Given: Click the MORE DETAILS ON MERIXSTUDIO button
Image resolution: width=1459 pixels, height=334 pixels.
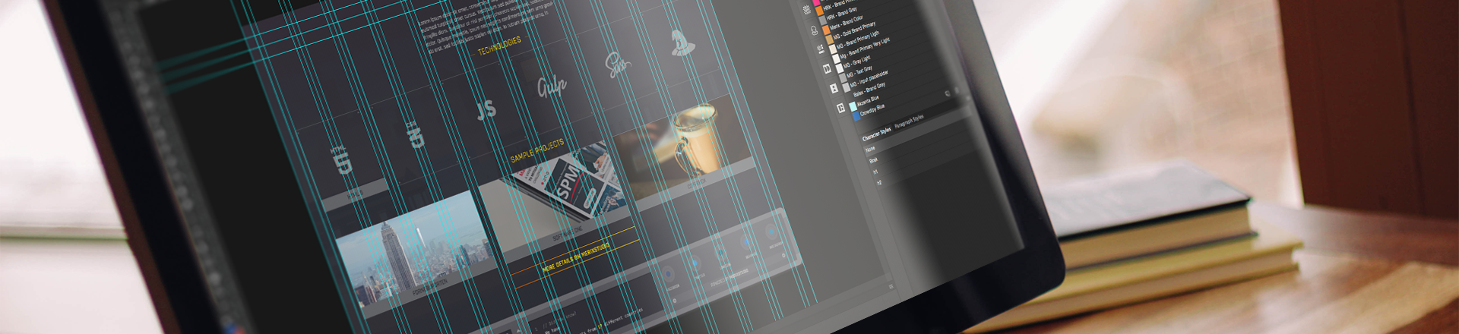Looking at the screenshot, I should [575, 257].
